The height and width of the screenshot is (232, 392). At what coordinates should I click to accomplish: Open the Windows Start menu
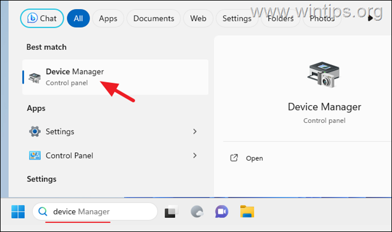coord(18,212)
